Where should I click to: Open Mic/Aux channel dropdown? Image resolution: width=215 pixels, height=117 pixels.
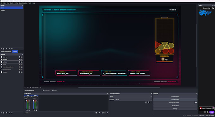coord(38,97)
